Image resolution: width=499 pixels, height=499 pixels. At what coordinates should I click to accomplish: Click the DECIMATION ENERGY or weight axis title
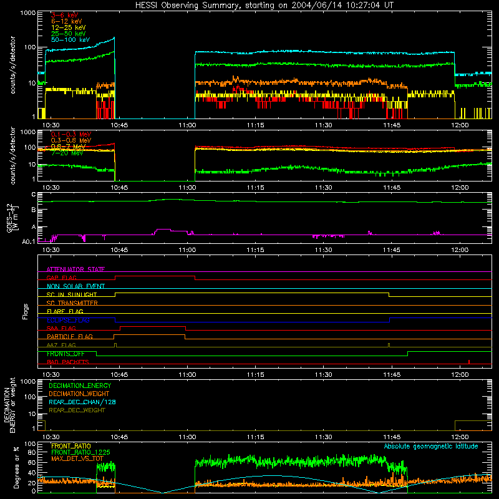pyautogui.click(x=9, y=405)
